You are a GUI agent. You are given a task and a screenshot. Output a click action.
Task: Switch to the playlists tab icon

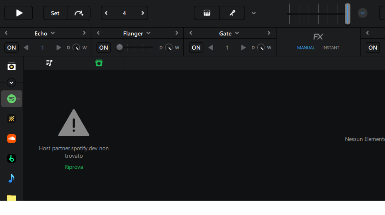click(49, 63)
